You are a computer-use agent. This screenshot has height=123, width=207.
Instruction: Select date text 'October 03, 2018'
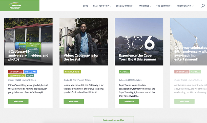pyautogui.click(x=125, y=80)
